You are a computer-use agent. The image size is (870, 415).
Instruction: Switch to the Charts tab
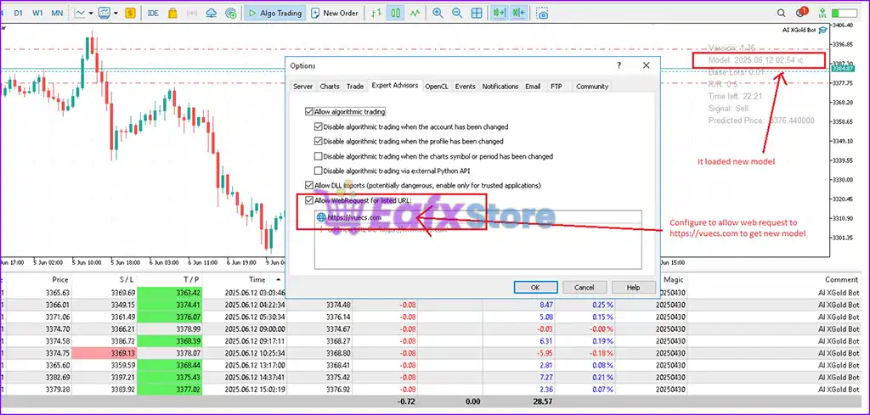330,87
